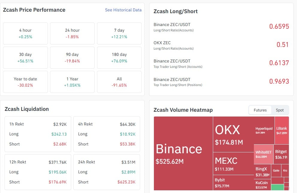Click the 24 hour price performance card

[72, 34]
